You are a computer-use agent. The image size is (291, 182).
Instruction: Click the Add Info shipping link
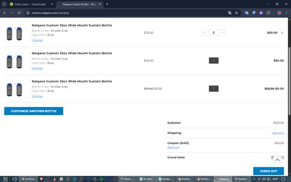tap(278, 133)
